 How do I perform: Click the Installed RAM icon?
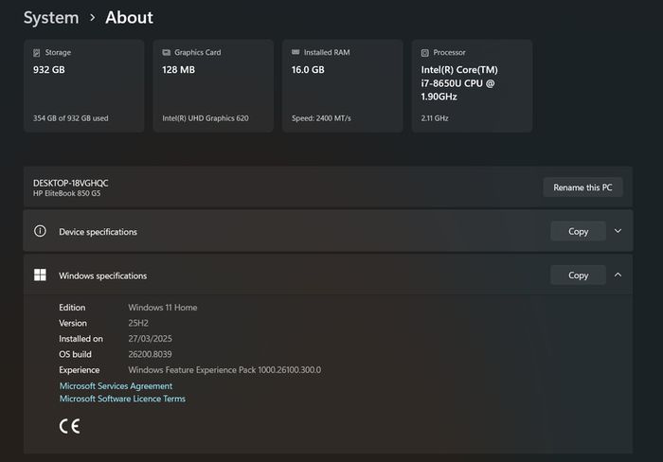tap(296, 52)
